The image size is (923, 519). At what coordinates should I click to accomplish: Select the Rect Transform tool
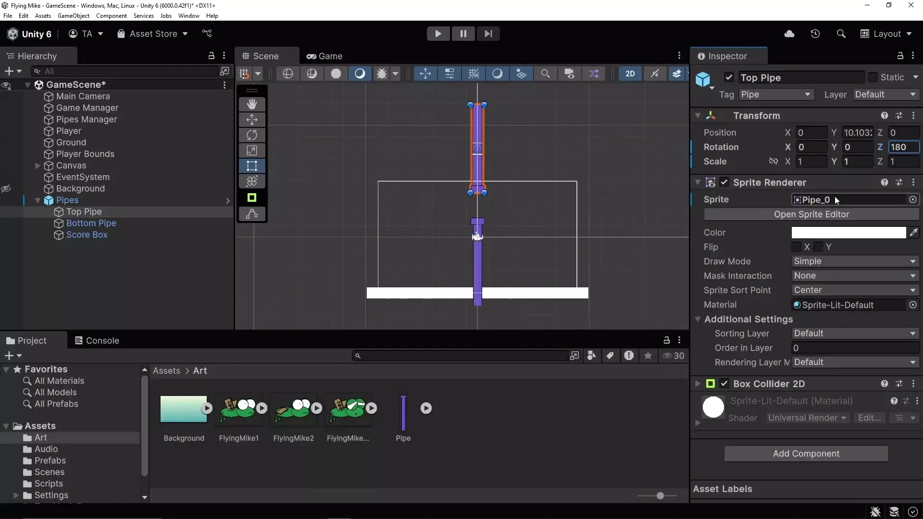pos(252,166)
